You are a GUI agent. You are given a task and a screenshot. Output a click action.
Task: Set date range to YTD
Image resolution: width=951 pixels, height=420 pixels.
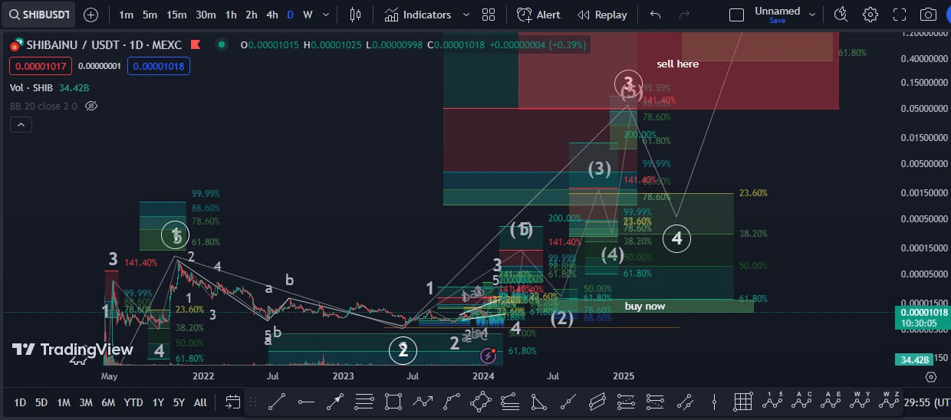coord(133,402)
